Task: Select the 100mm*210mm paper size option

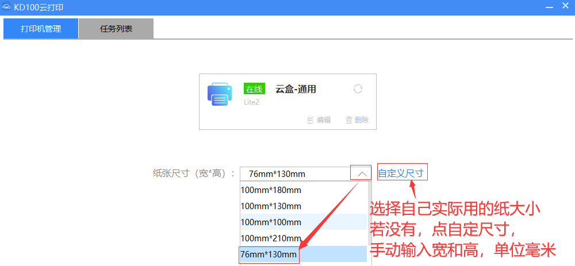Action: [x=304, y=238]
